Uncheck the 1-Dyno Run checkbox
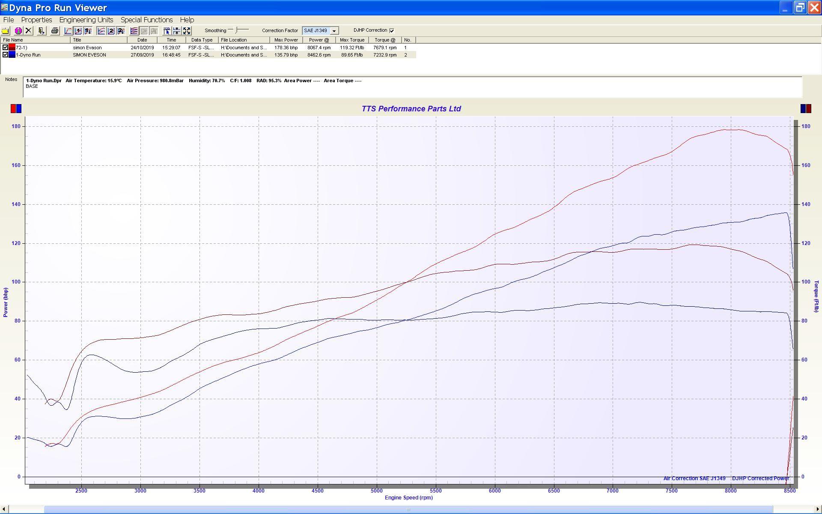Viewport: 822px width, 514px height. coord(5,55)
